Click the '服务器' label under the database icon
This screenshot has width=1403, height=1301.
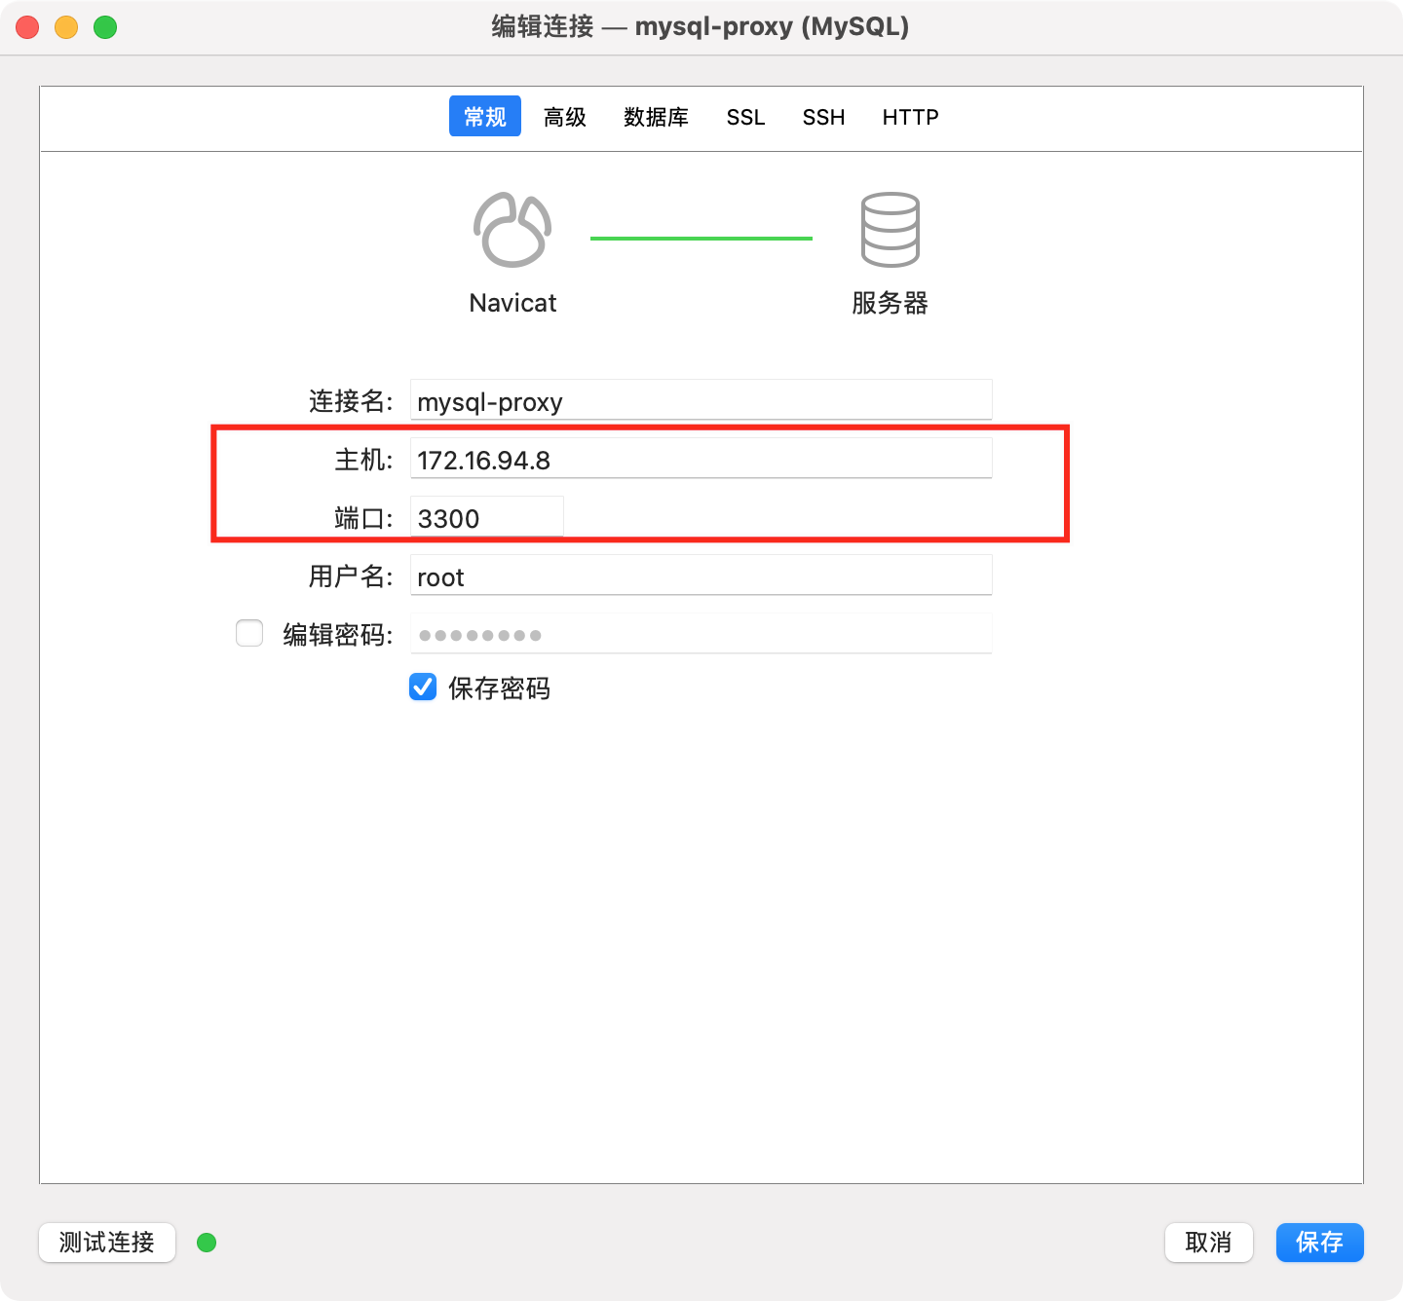pos(890,303)
